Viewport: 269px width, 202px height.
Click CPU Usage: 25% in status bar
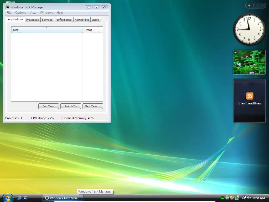[x=42, y=118]
